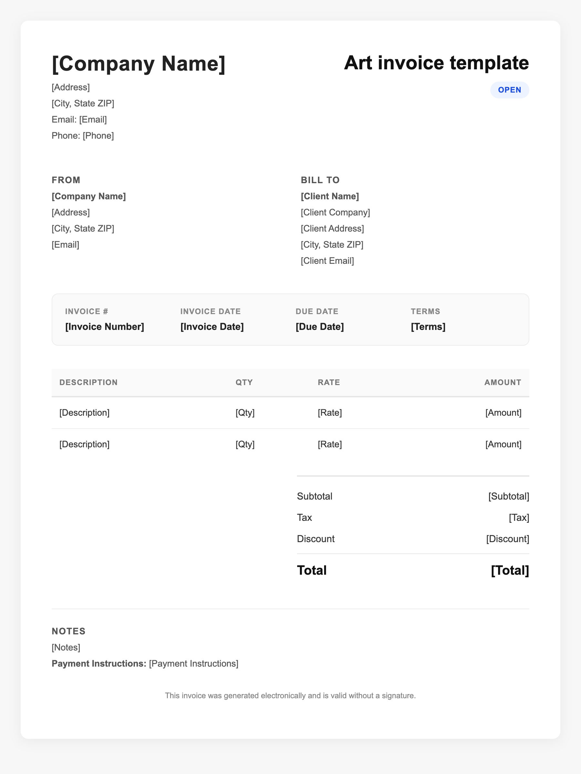The image size is (581, 774).
Task: Click the AMOUNT column header
Action: tap(503, 382)
